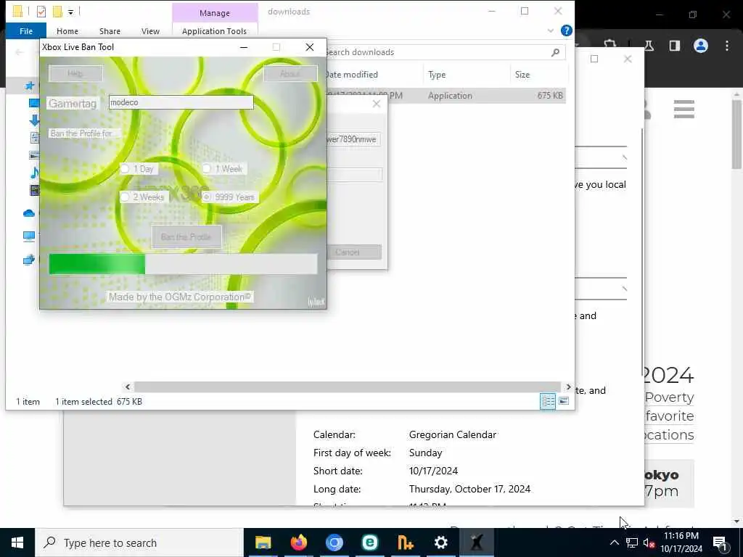Viewport: 743px width, 557px height.
Task: Open the Help button in Xbox Live Ban Tool
Action: (x=75, y=73)
